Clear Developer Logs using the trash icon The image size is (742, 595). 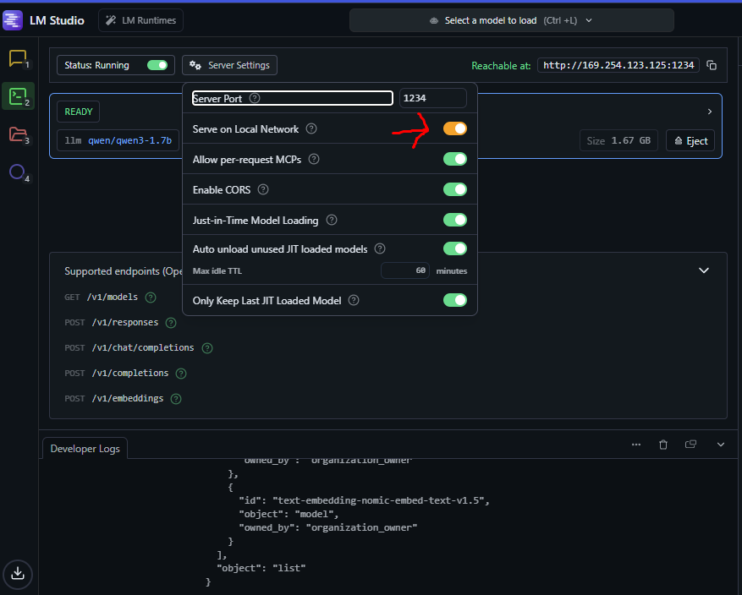point(663,444)
